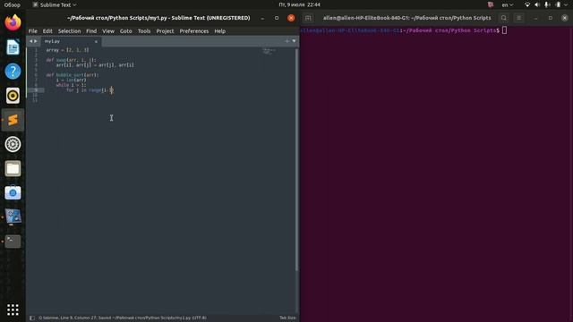The width and height of the screenshot is (573, 322).
Task: Toggle the side bar icon in the status bar
Action: pos(32,318)
